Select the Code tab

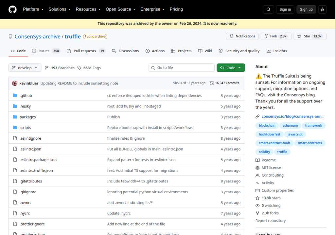click(18, 51)
